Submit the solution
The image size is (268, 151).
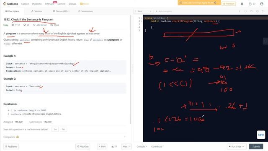point(256,146)
